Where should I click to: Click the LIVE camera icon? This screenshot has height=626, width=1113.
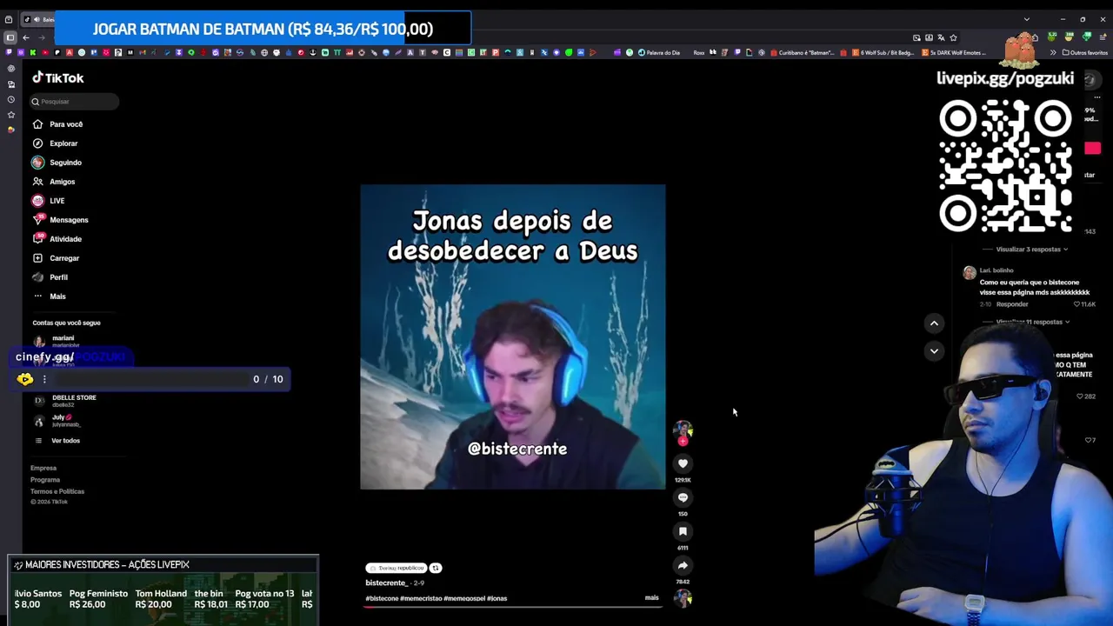[x=37, y=201]
